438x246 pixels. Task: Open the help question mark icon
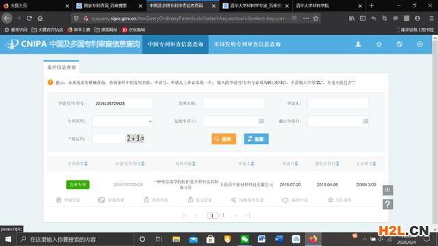click(388, 204)
